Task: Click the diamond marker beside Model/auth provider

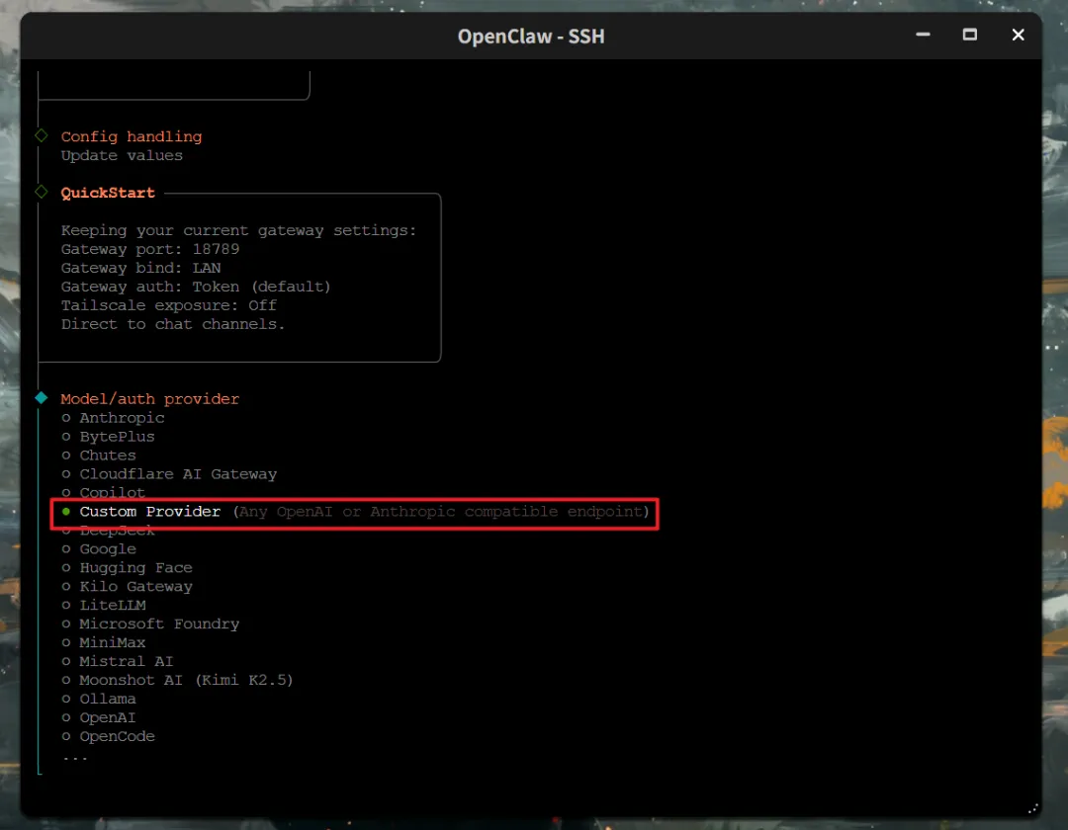Action: click(42, 398)
